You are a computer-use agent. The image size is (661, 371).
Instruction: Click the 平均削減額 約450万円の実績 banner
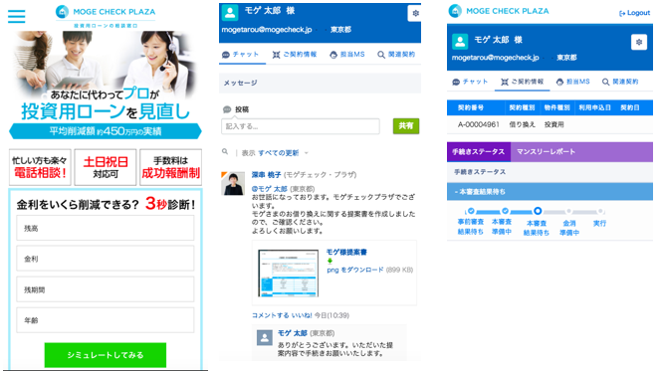(x=106, y=131)
